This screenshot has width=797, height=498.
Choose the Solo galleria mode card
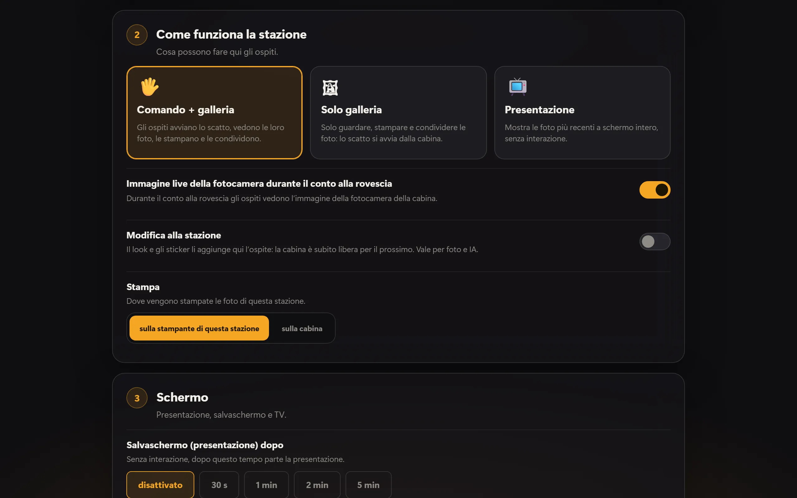(x=398, y=113)
